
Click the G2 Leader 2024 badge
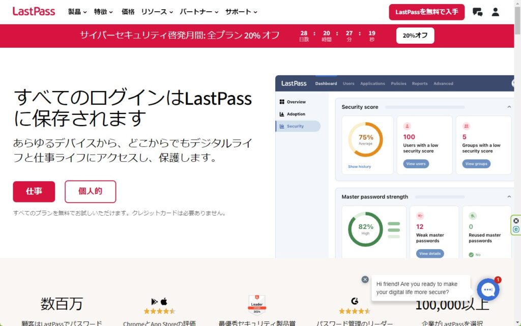coord(257,305)
